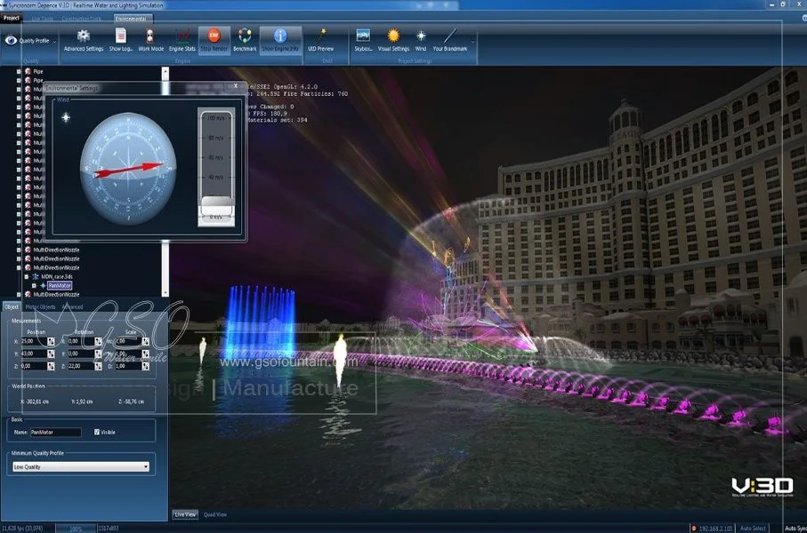Click the Position X value field
This screenshot has width=807, height=533.
[x=34, y=341]
